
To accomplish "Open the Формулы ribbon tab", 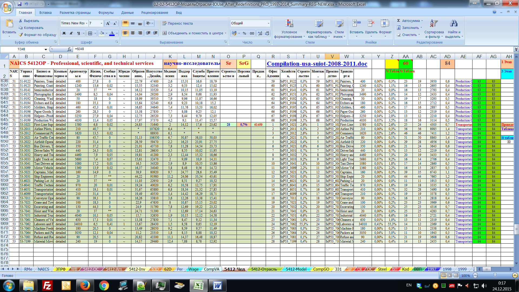I will pos(106,12).
